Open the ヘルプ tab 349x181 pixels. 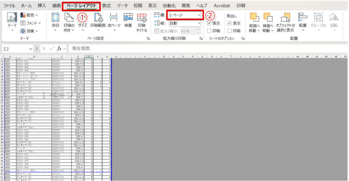tap(202, 6)
